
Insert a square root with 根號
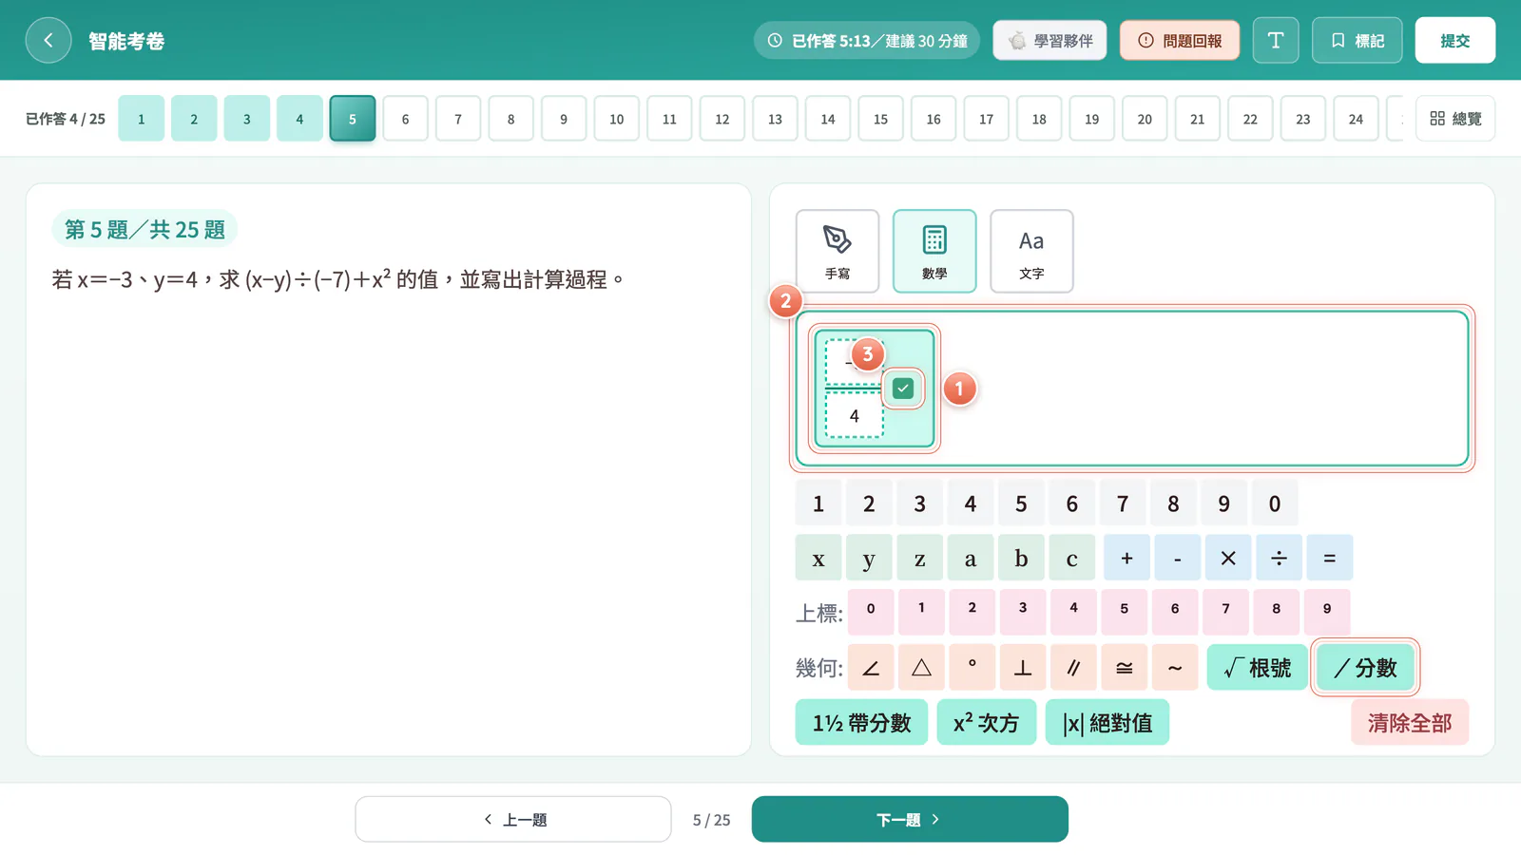[x=1257, y=668]
